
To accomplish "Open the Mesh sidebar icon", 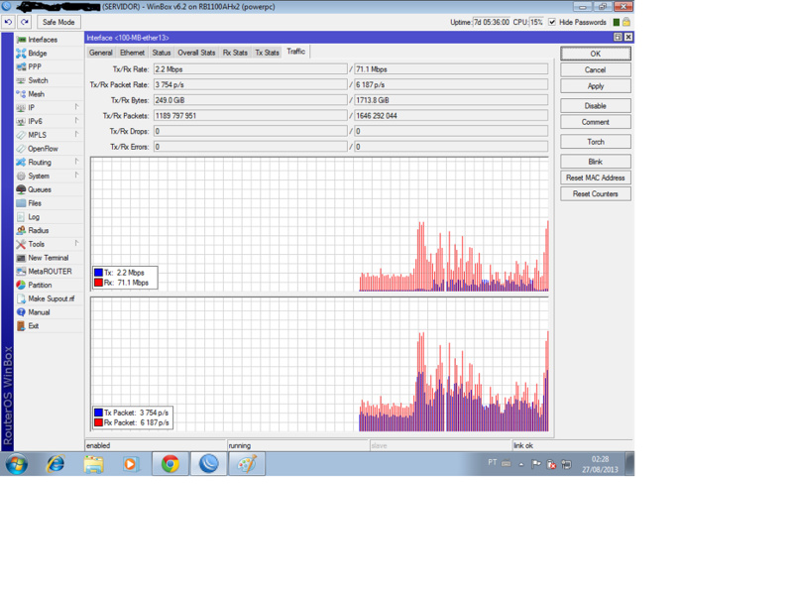I will (21, 94).
